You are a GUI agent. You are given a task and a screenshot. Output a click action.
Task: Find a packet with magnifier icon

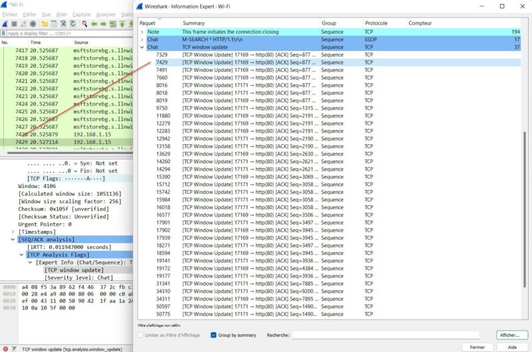84,24
